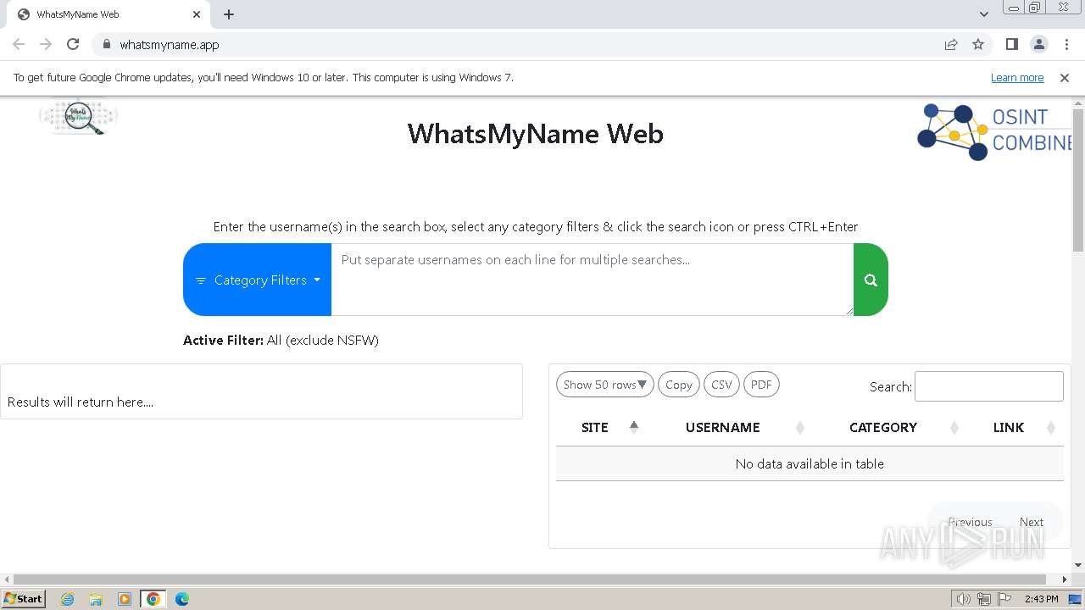The image size is (1085, 610).
Task: Click the Chrome taskbar icon
Action: click(153, 599)
